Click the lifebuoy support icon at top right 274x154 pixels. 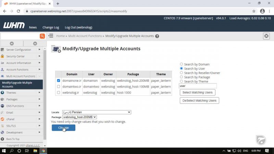pyautogui.click(x=266, y=36)
